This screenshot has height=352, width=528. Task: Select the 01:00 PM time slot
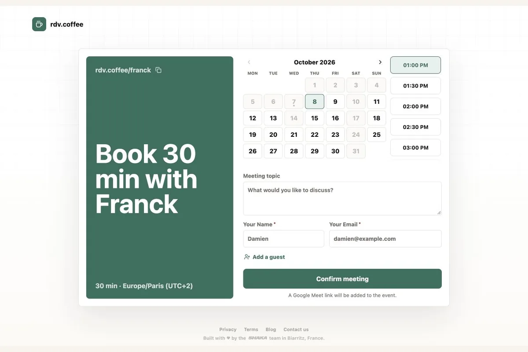(x=415, y=65)
